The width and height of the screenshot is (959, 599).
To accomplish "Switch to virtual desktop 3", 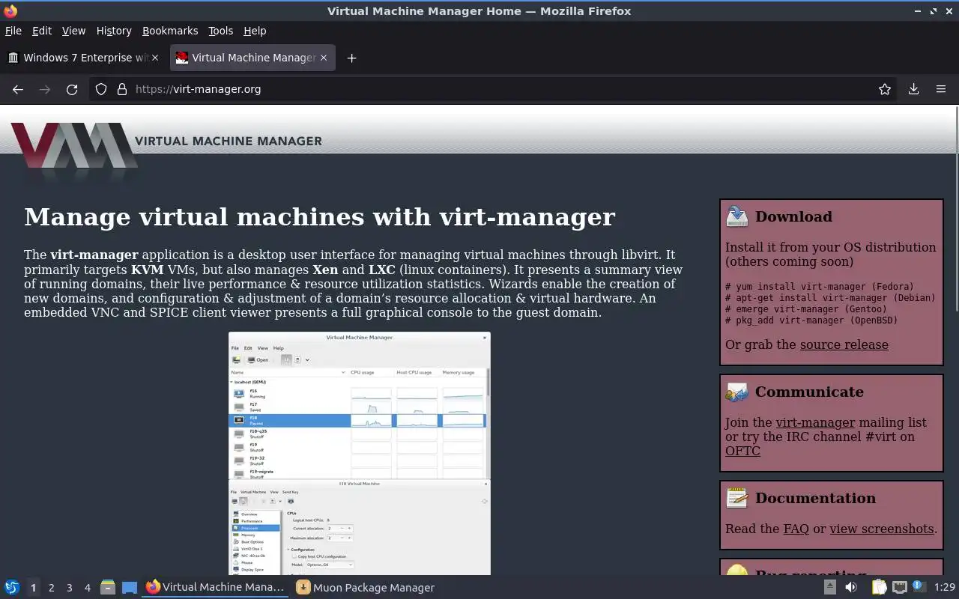I will [69, 588].
